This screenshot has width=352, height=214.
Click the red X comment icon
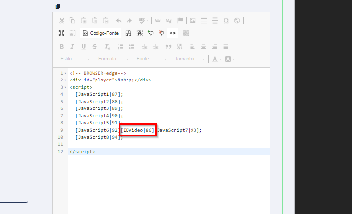tap(161, 33)
